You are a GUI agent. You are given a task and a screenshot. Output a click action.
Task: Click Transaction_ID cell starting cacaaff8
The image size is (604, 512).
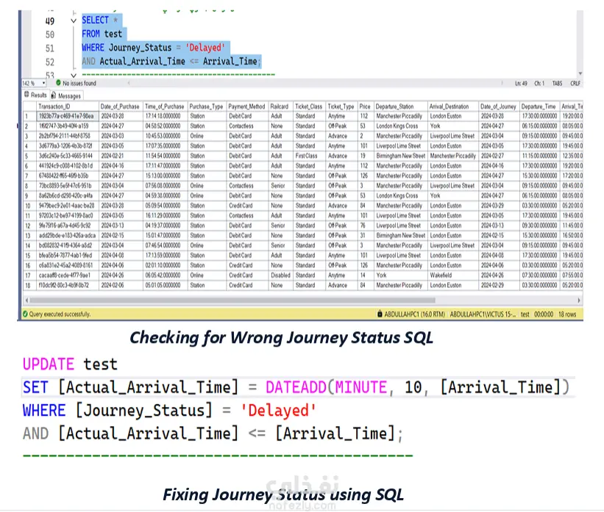[x=68, y=275]
